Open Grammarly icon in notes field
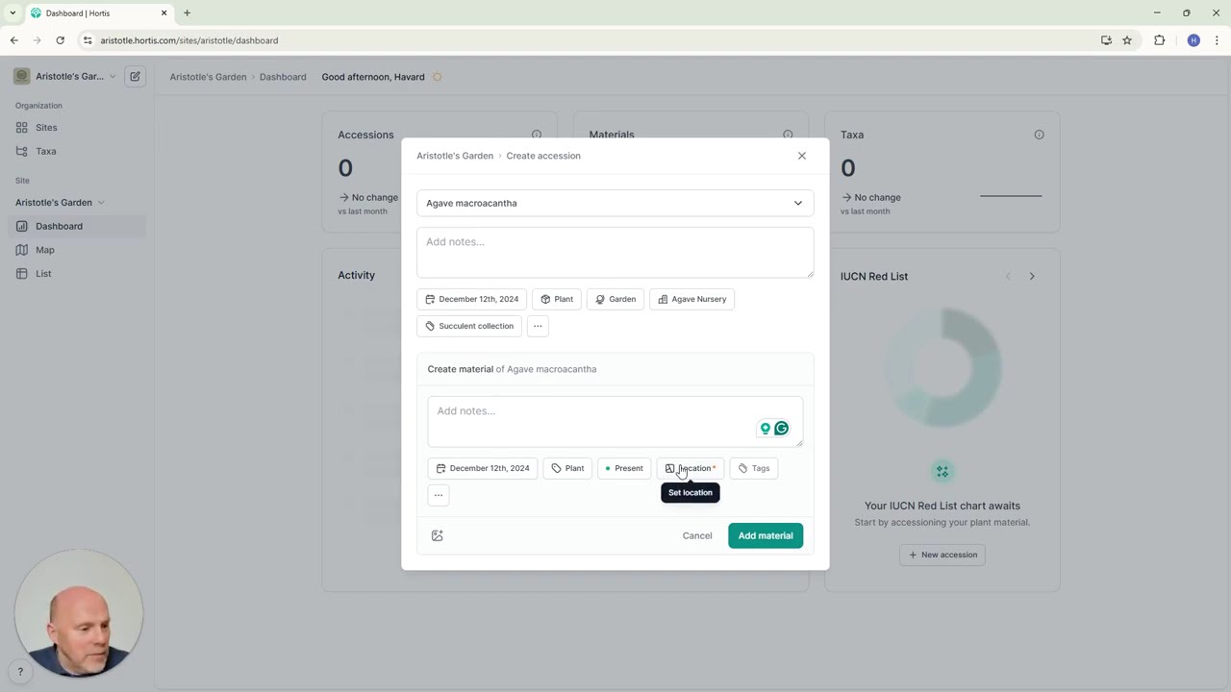 coord(782,429)
